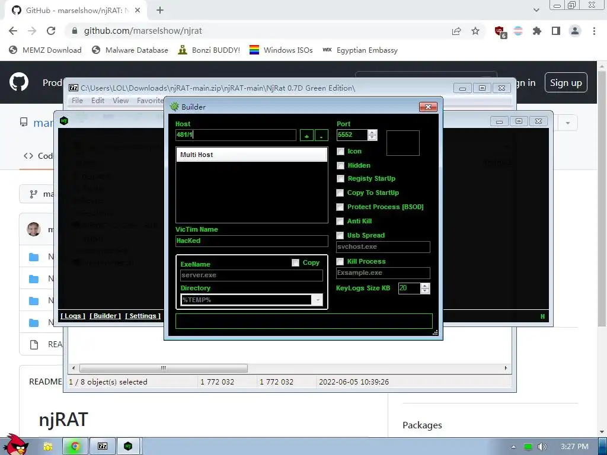Screen dimensions: 607x455
Task: Switch to njRAT in the taskbar
Action: (x=128, y=447)
